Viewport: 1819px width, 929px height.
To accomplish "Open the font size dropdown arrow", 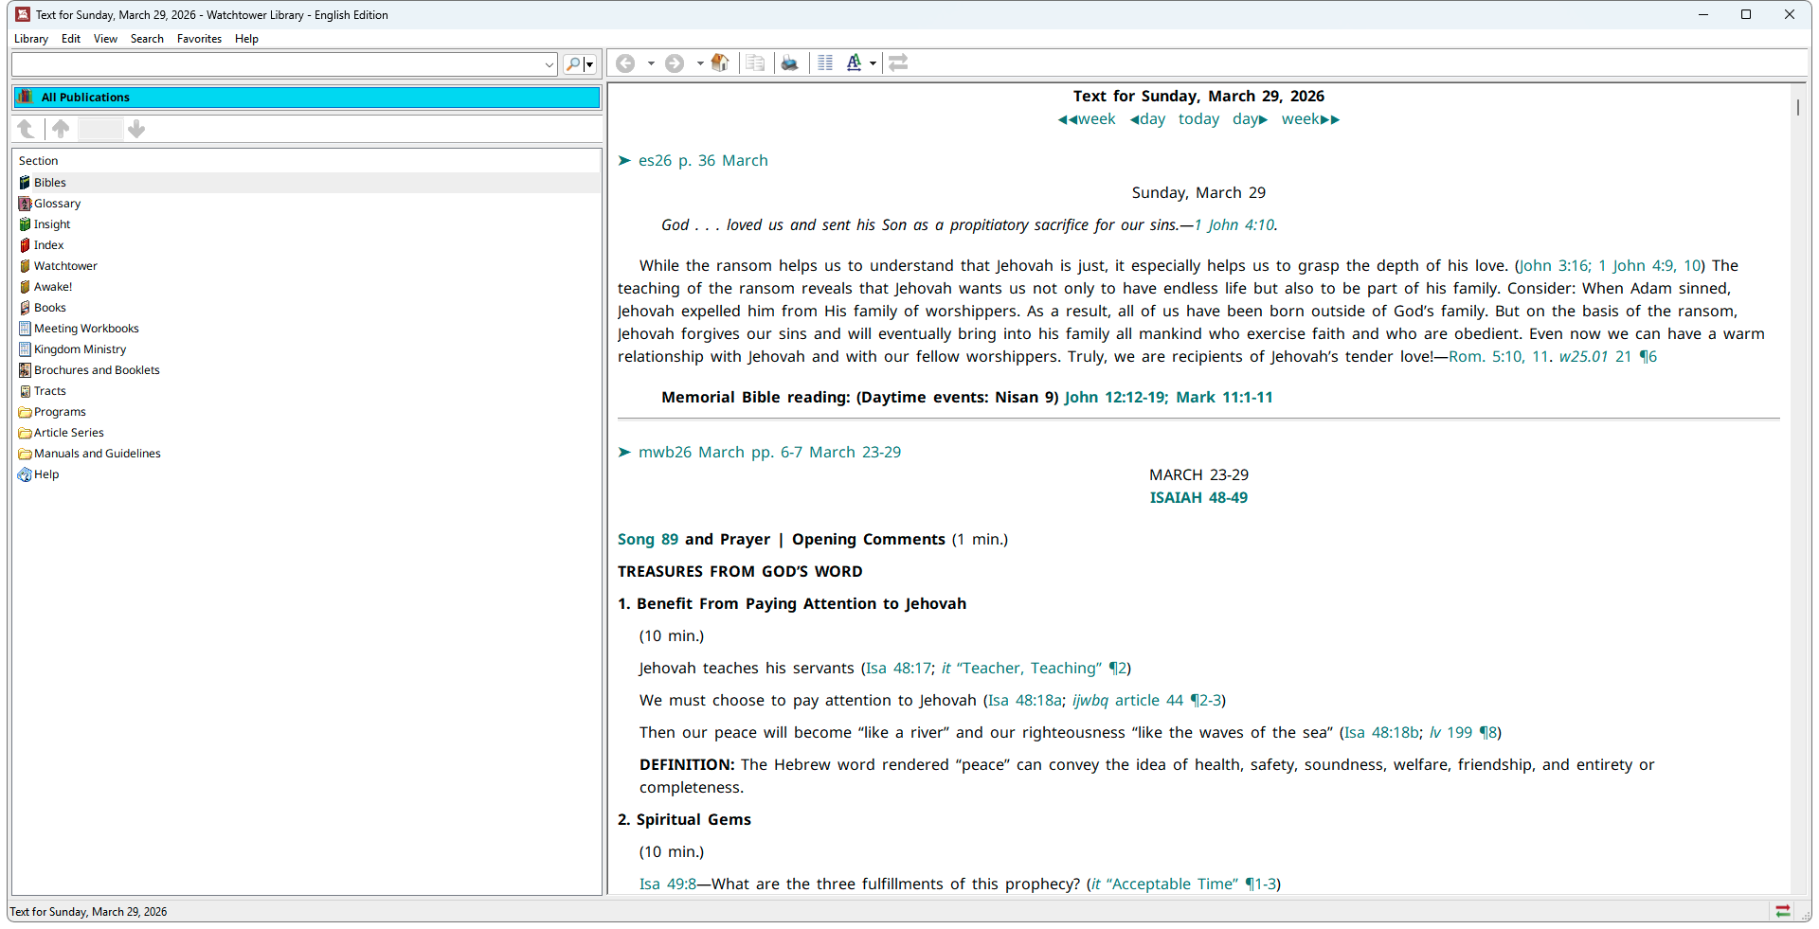I will 873,63.
